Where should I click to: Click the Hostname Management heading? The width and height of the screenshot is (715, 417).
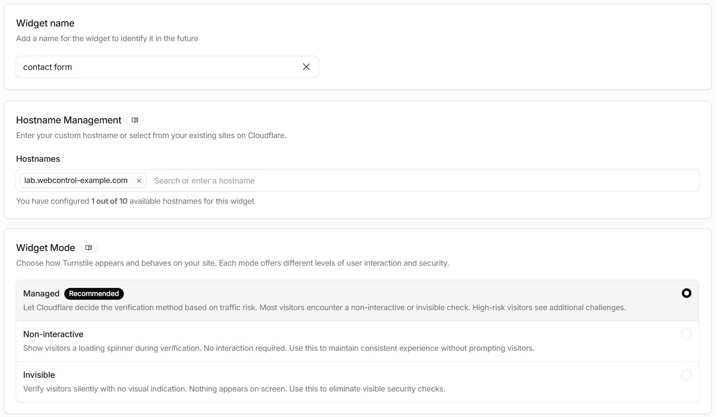click(x=69, y=120)
